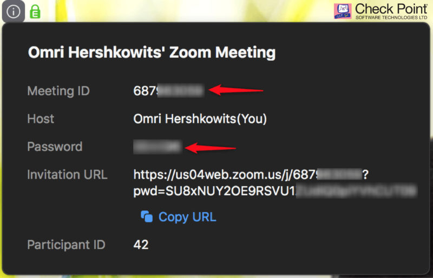Click the Copy URL overlapping squares icon
The image size is (433, 278).
[x=147, y=216]
